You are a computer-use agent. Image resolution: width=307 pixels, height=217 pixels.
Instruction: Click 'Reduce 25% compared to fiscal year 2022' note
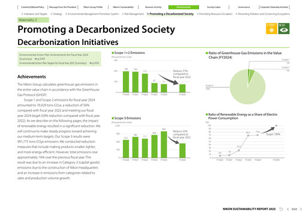click(182, 134)
